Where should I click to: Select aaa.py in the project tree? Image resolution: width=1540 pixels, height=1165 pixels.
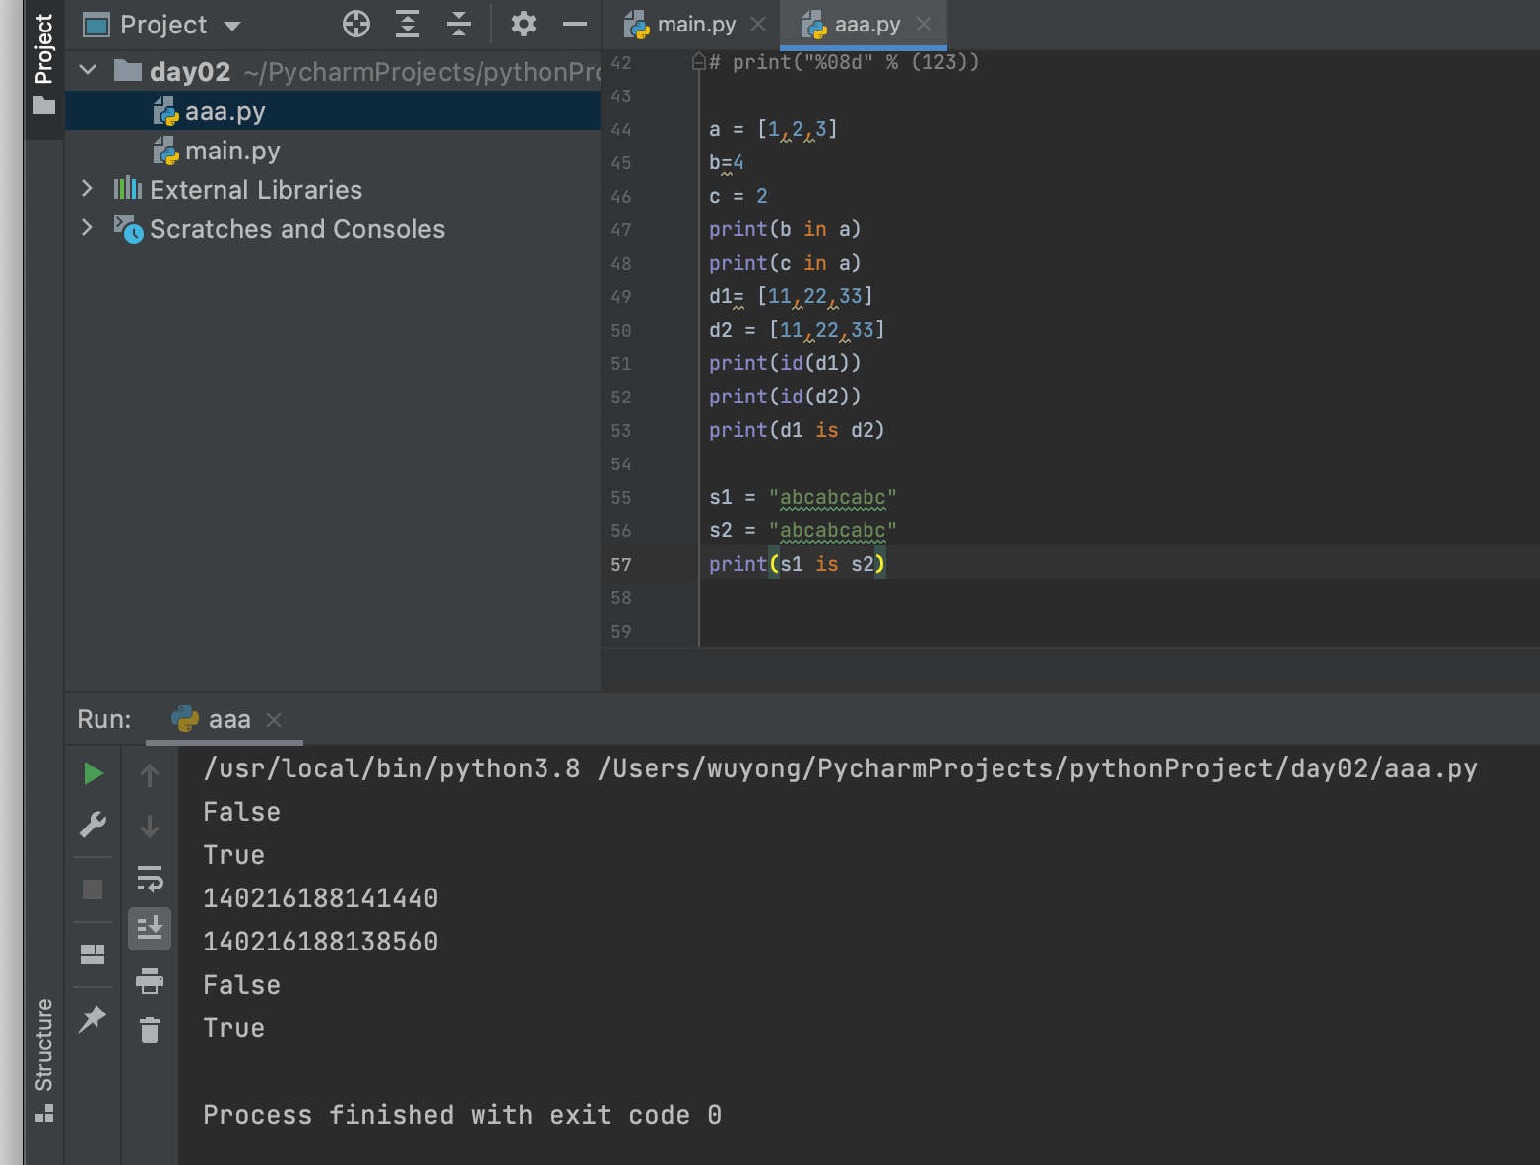tap(333, 111)
